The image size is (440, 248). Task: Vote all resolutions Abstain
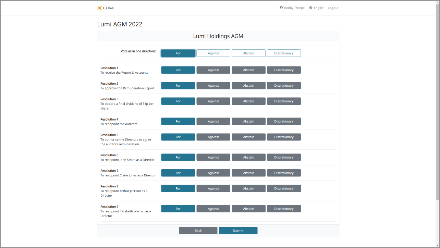coord(249,53)
